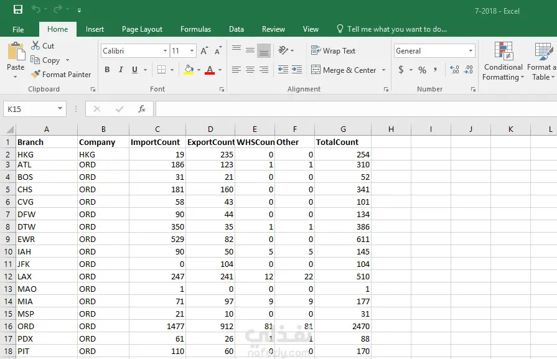This screenshot has width=557, height=359.
Task: Open the Clipboard pane dialog launcher
Action: tap(93, 90)
